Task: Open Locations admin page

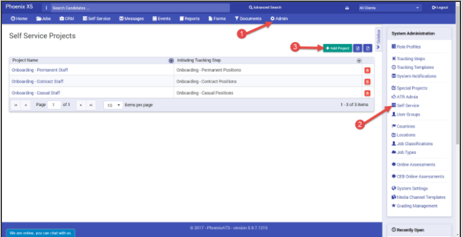Action: coord(403,135)
